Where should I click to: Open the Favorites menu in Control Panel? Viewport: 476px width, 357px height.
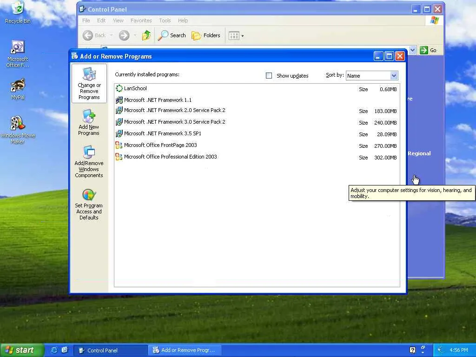pos(141,20)
